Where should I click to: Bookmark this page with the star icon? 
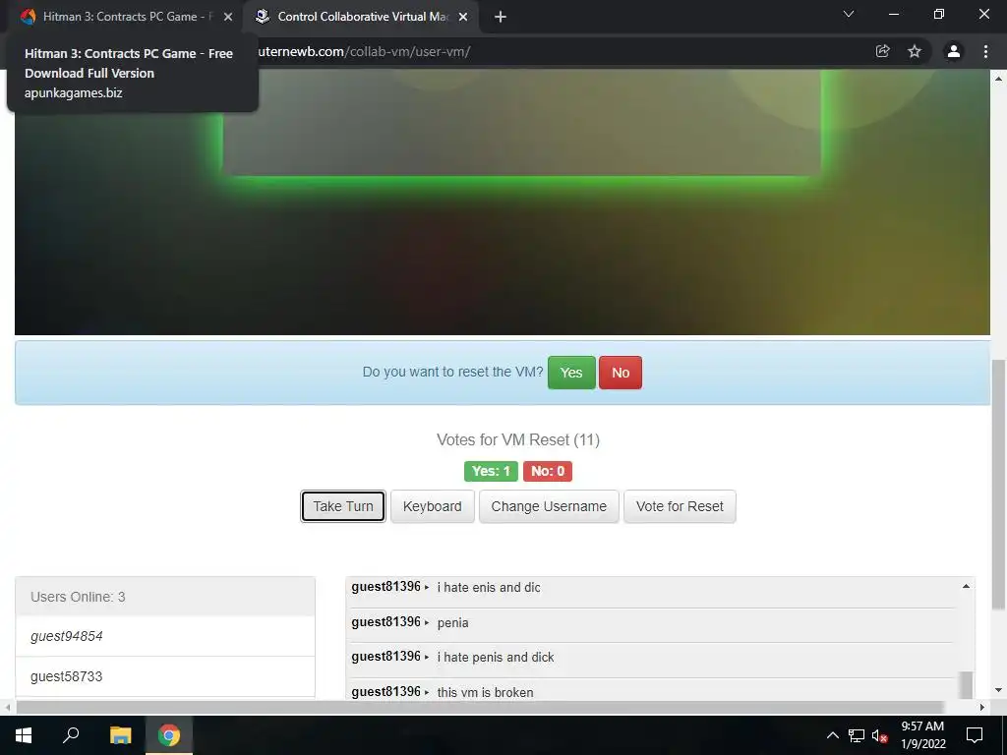coord(915,51)
